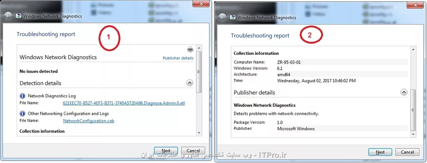Click Cancel in the right window
The width and height of the screenshot is (427, 163).
click(407, 152)
